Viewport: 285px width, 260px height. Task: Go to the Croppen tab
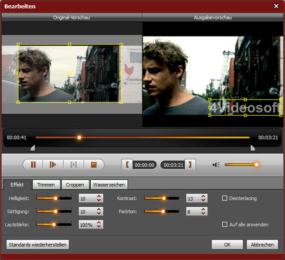75,185
